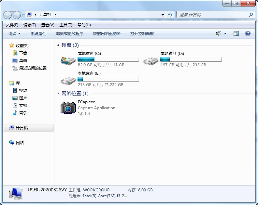Change view using the view mode icon
This screenshot has width=258, height=205.
click(218, 33)
